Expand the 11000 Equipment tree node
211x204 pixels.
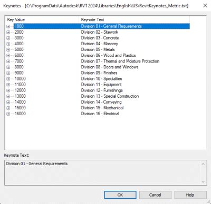pyautogui.click(x=8, y=85)
